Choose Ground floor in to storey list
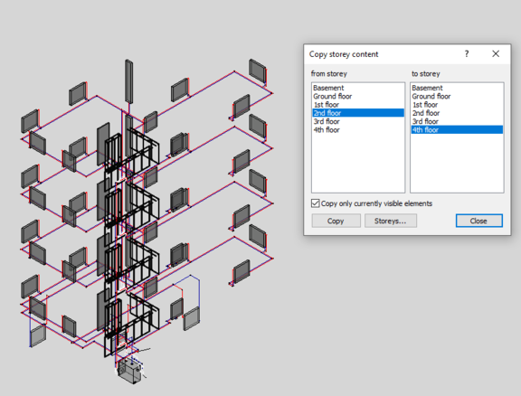The image size is (521, 396). click(457, 97)
